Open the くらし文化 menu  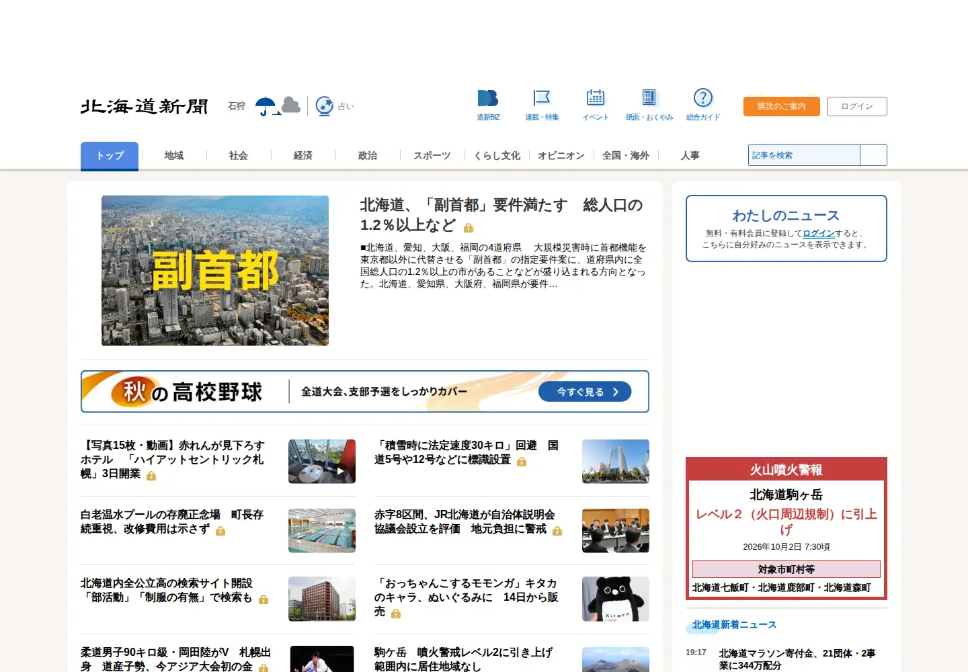point(497,156)
